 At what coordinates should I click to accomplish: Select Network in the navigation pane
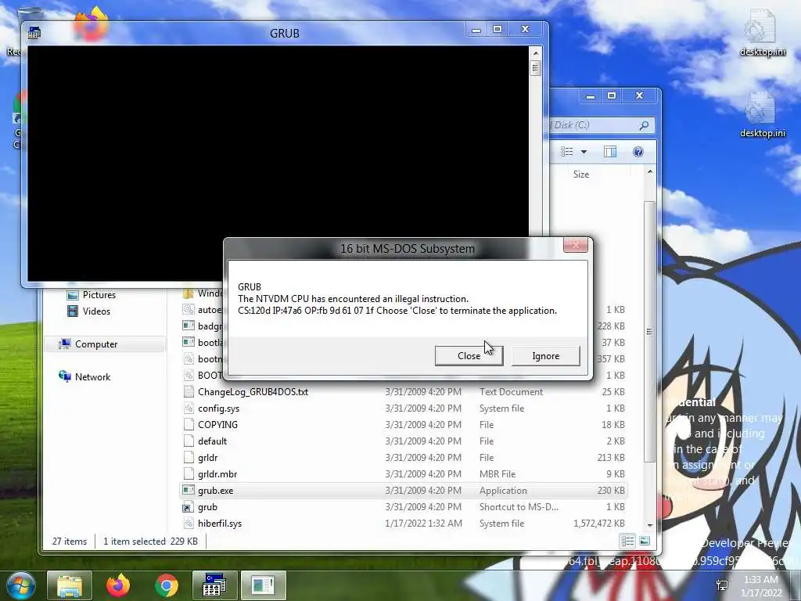point(92,376)
